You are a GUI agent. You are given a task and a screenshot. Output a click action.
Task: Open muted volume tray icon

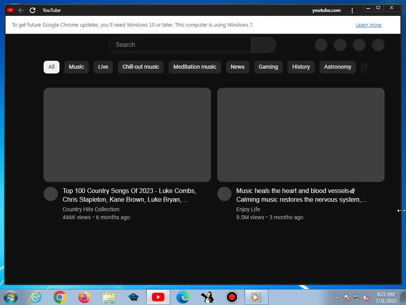pos(366,297)
